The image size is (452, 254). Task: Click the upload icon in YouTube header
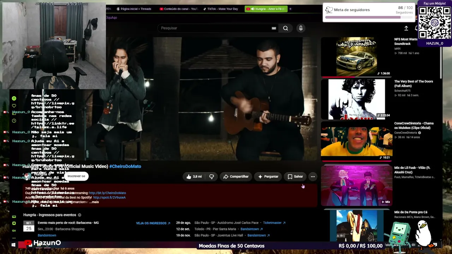click(406, 28)
